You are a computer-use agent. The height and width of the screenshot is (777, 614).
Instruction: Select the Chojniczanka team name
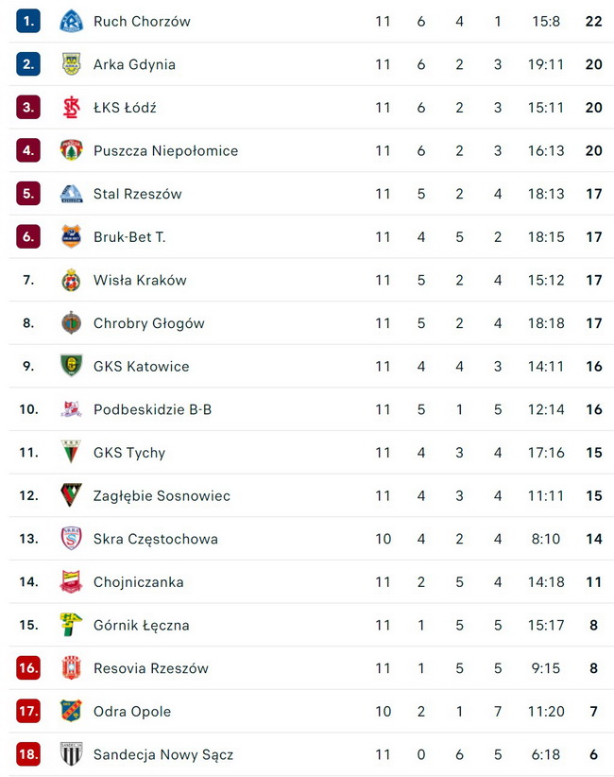(x=138, y=582)
